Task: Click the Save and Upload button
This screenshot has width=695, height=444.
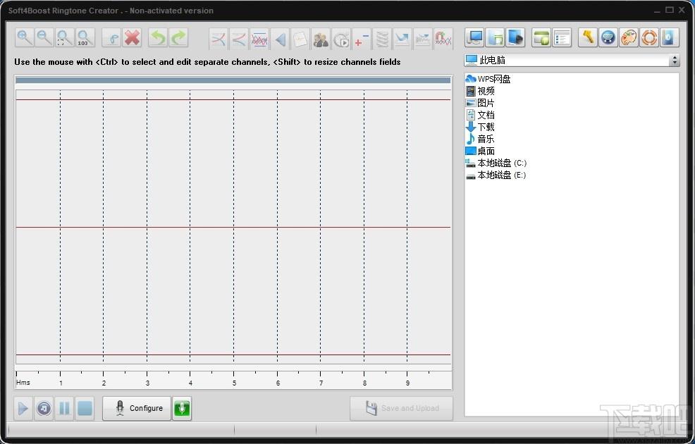Action: 402,408
